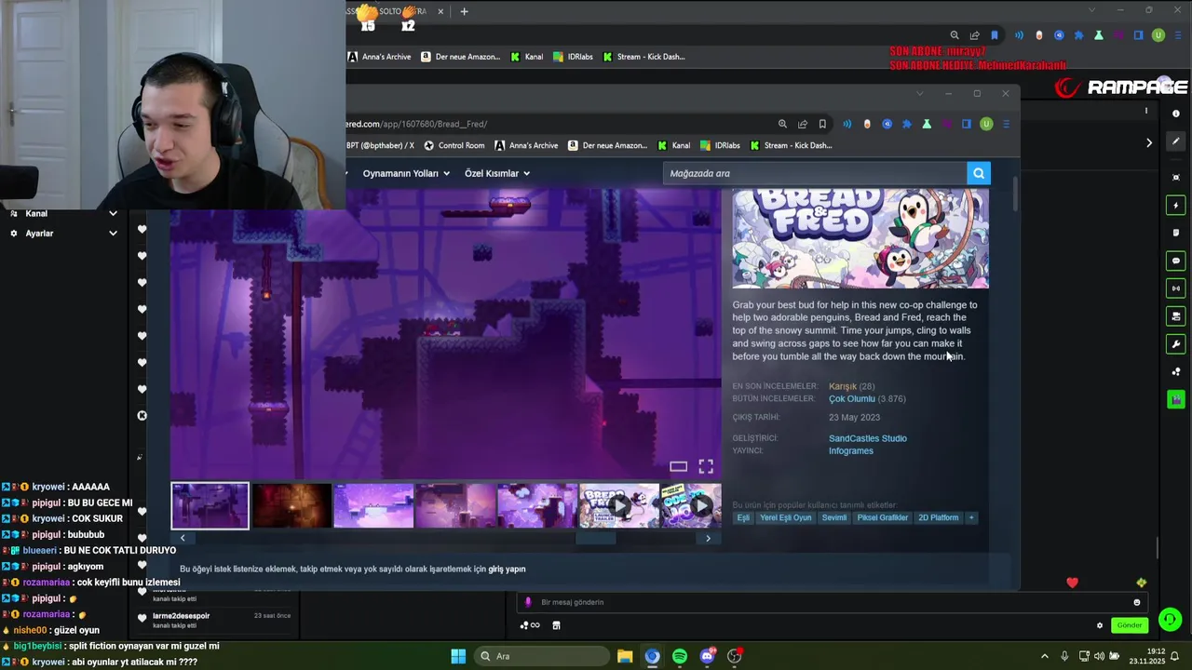This screenshot has height=670, width=1192.
Task: Click the thumbnail strip horizontal scrollbar handle
Action: click(x=596, y=538)
